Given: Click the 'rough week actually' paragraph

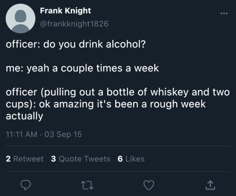Looking at the screenshot, I should [x=118, y=104].
